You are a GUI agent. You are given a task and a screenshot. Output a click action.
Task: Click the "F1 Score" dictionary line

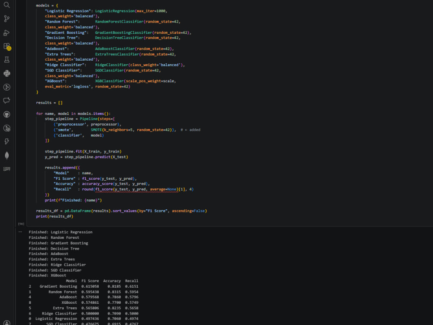95,179
